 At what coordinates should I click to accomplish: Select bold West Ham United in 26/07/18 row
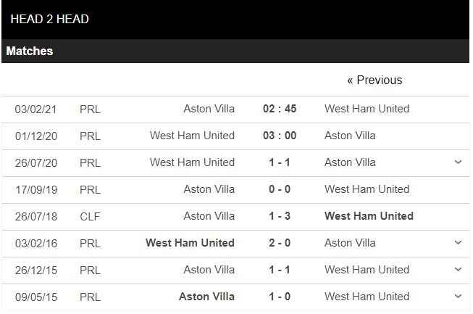click(369, 216)
